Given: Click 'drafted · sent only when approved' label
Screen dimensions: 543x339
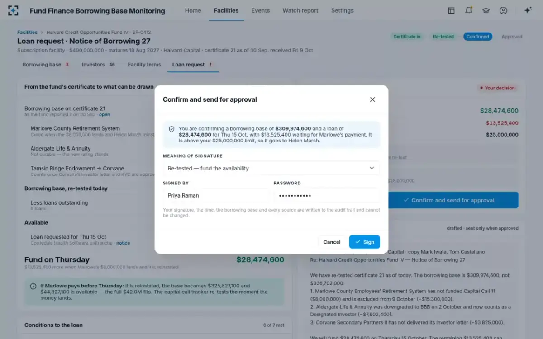Looking at the screenshot, I should pyautogui.click(x=483, y=228).
